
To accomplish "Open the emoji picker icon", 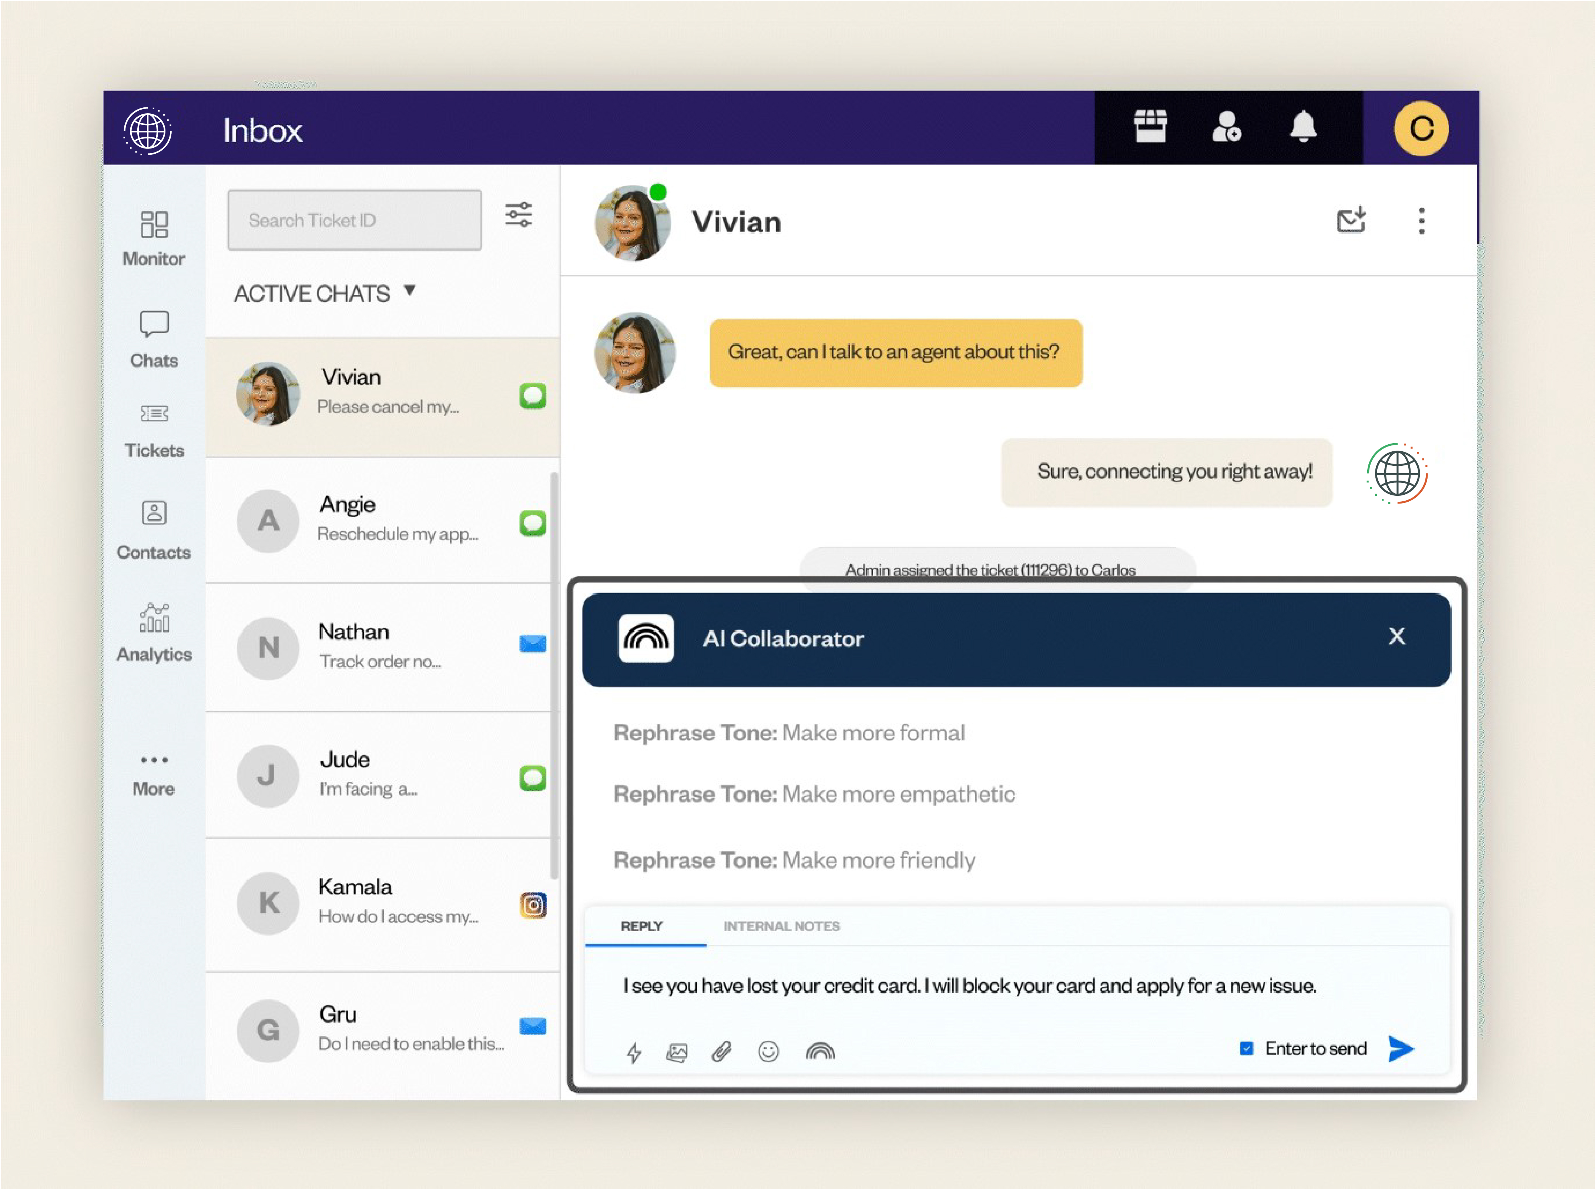I will pos(768,1052).
